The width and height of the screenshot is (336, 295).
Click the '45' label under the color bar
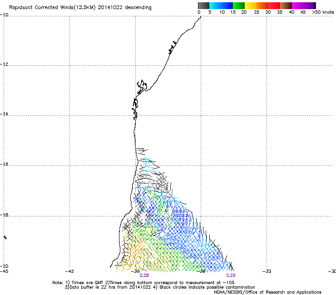click(303, 12)
